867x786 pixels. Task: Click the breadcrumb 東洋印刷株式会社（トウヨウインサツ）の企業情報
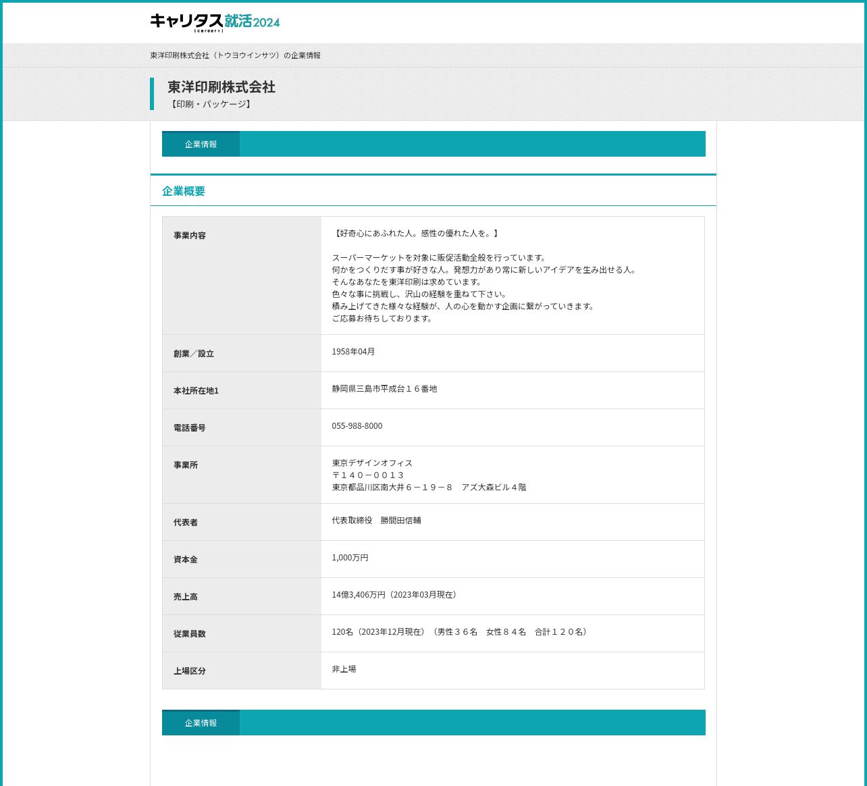(x=235, y=55)
